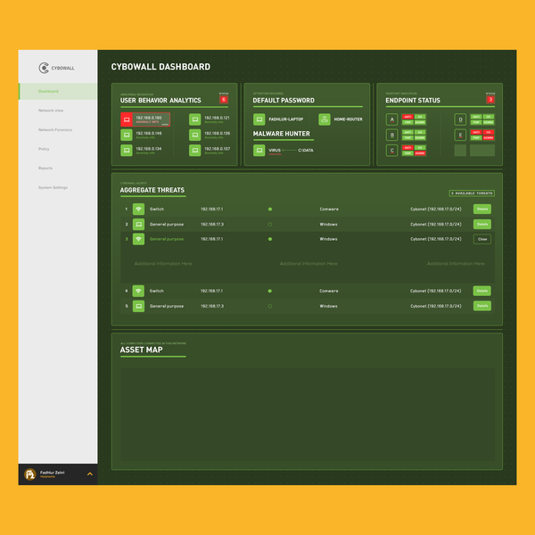The image size is (535, 535).
Task: Click the laptop icon next to 192.168.0.107
Action: (x=194, y=150)
